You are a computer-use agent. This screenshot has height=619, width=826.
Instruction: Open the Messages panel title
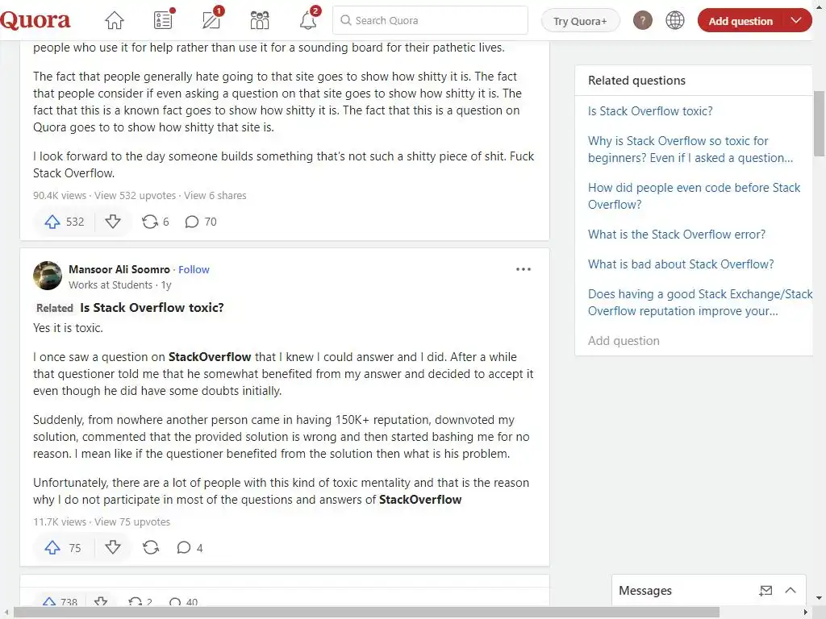tap(645, 591)
